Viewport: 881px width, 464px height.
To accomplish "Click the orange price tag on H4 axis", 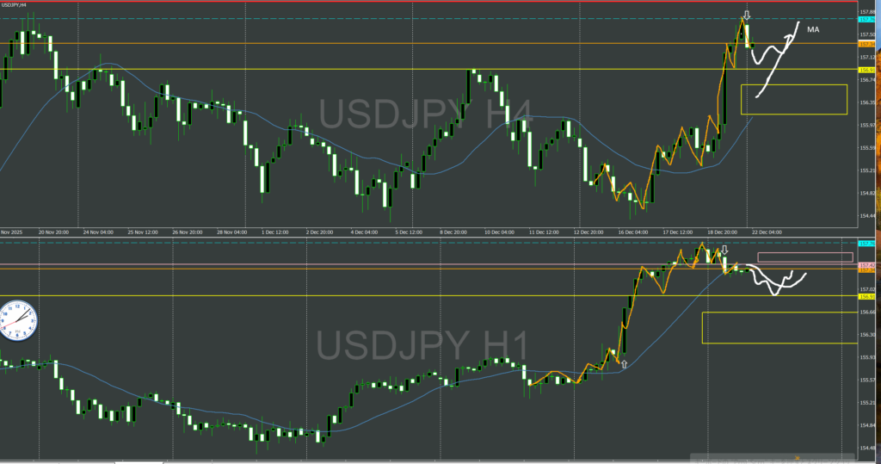I will tap(868, 43).
